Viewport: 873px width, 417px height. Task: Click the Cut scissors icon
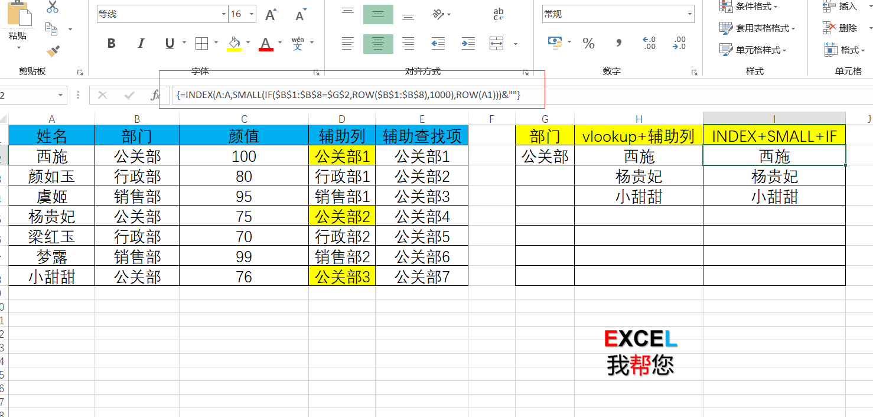pos(53,7)
